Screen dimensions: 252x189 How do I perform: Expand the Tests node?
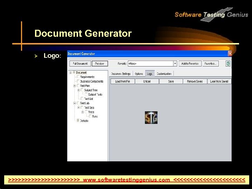click(x=83, y=112)
